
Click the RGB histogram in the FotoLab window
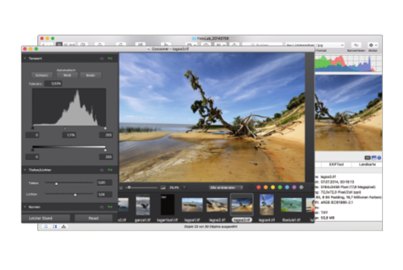point(349,64)
